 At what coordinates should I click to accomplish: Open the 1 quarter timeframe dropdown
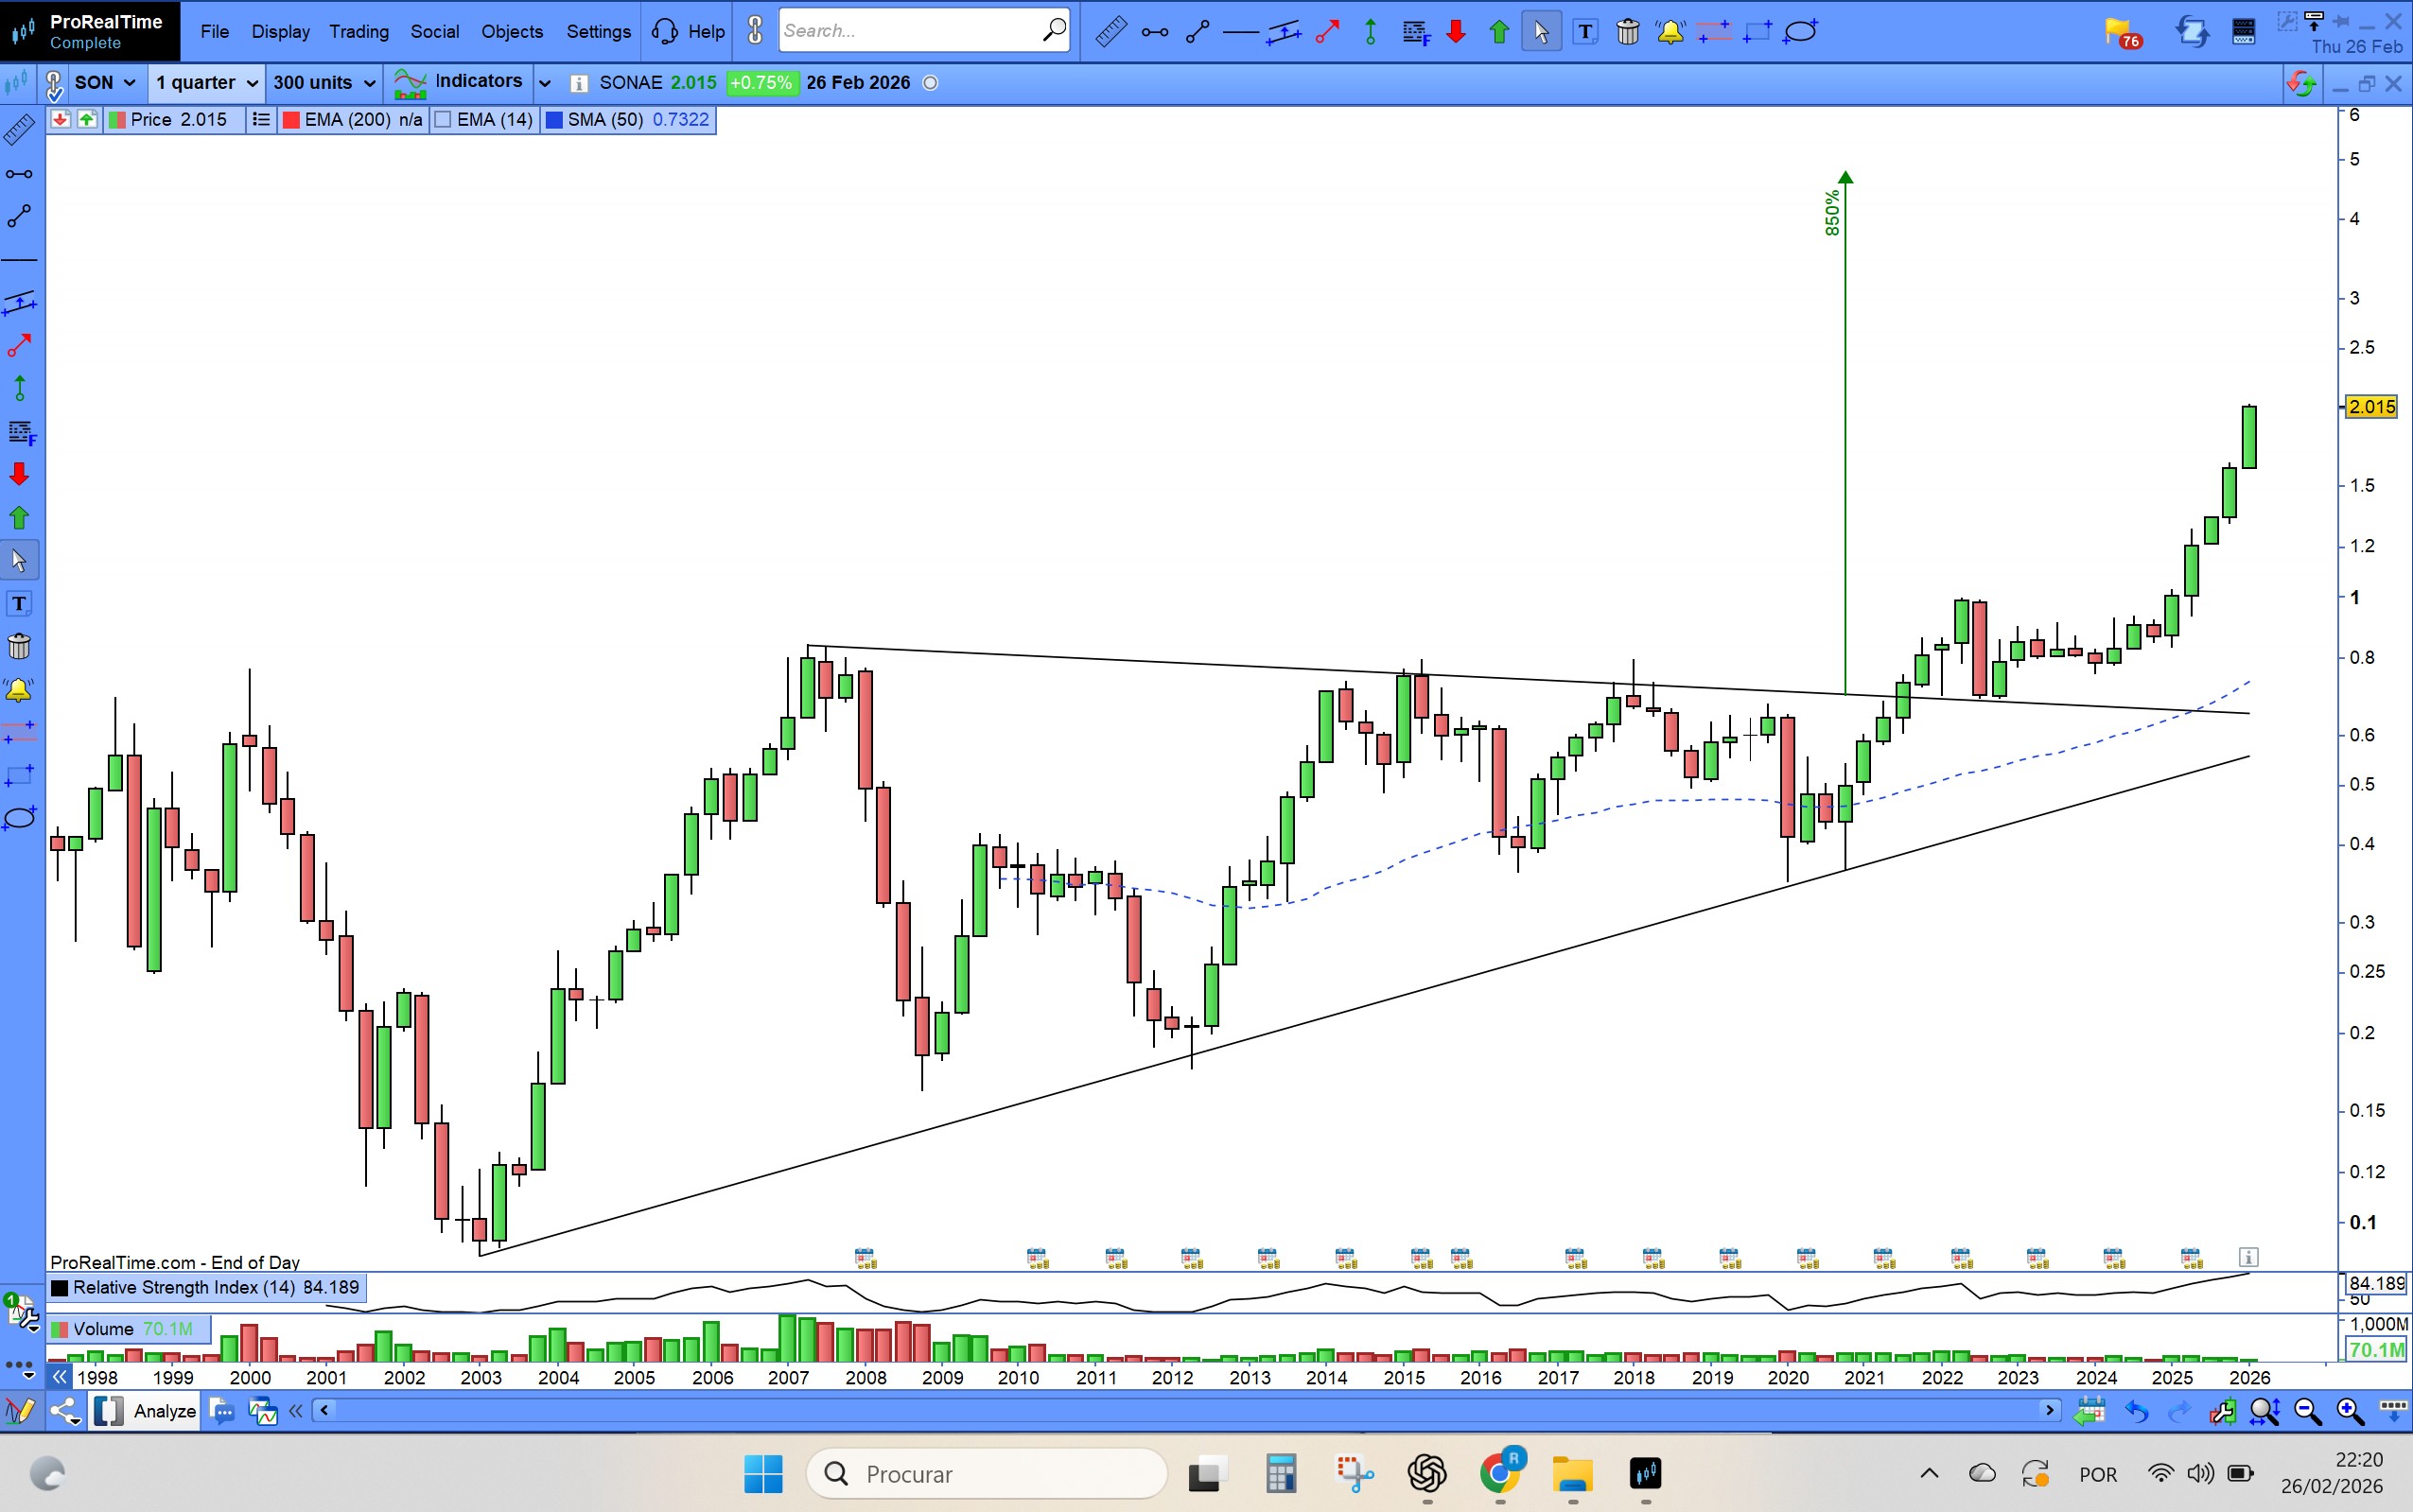(206, 83)
